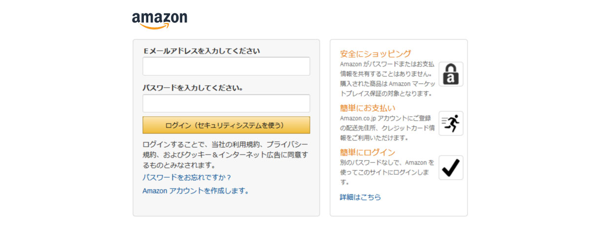603x226 pixels.
Task: Click the パスワードを入力してください label
Action: point(192,88)
